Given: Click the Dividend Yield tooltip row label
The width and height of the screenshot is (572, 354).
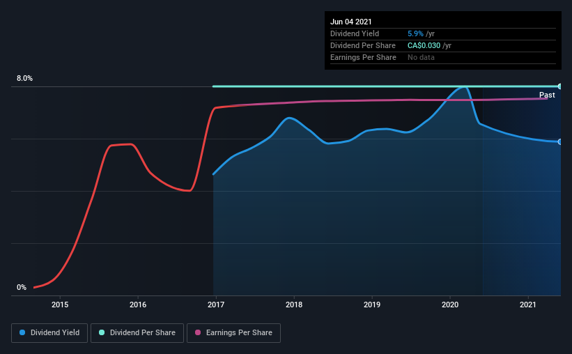Looking at the screenshot, I should click(x=355, y=33).
